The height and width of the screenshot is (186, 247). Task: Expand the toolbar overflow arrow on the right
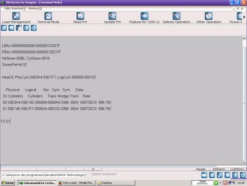coord(244,17)
